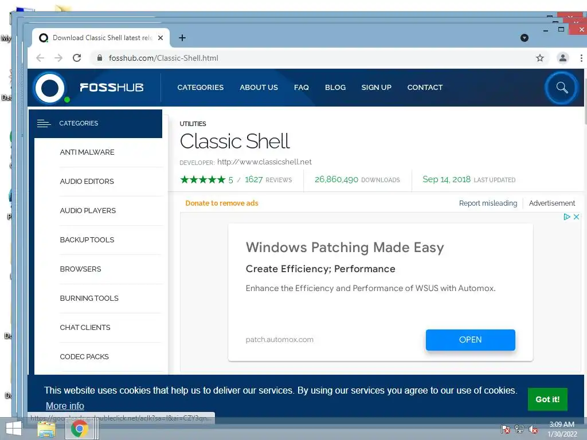Click the Chrome forward arrow
The width and height of the screenshot is (587, 440).
[x=58, y=58]
